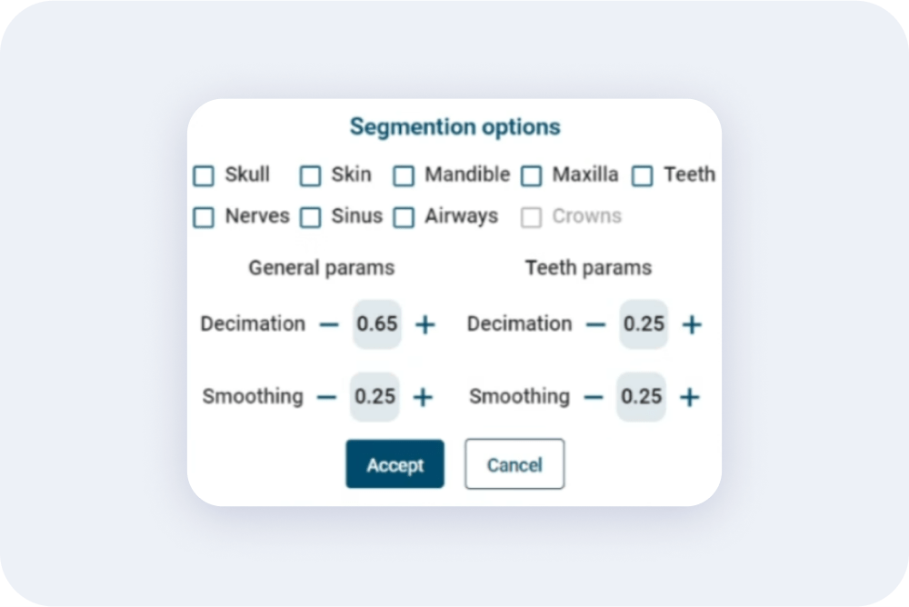The width and height of the screenshot is (909, 607).
Task: Decrease Teeth params Decimation with minus icon
Action: click(x=595, y=324)
